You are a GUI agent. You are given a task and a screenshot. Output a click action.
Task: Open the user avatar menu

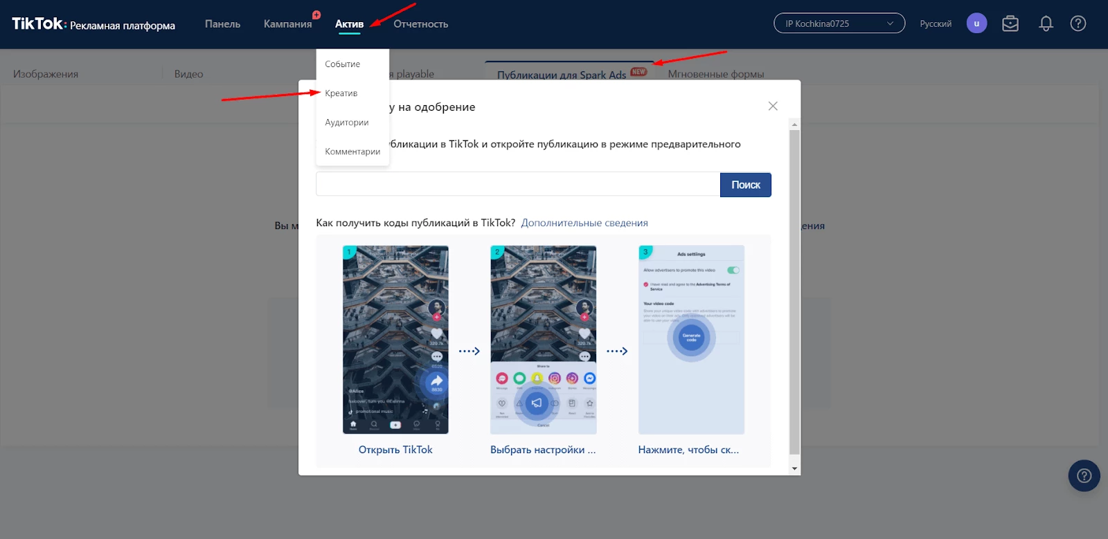[976, 24]
